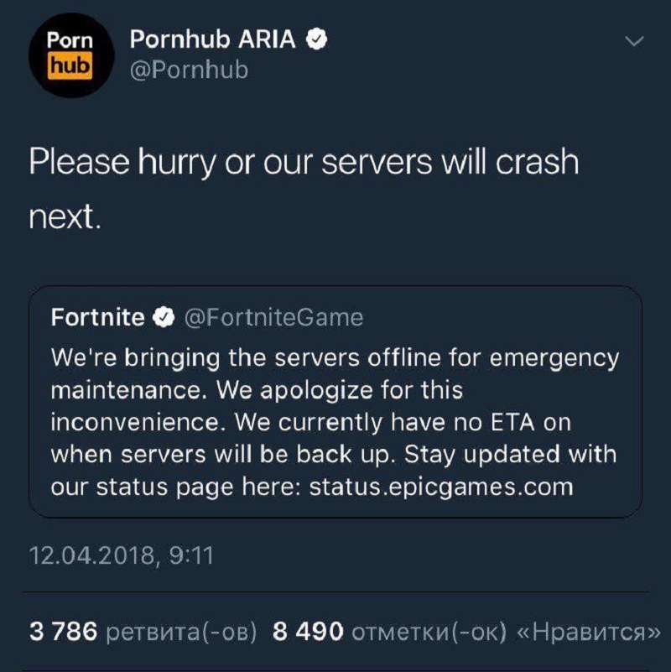Open the Pornhub ARIA display name
Screen dimensions: 671x672
pos(214,39)
